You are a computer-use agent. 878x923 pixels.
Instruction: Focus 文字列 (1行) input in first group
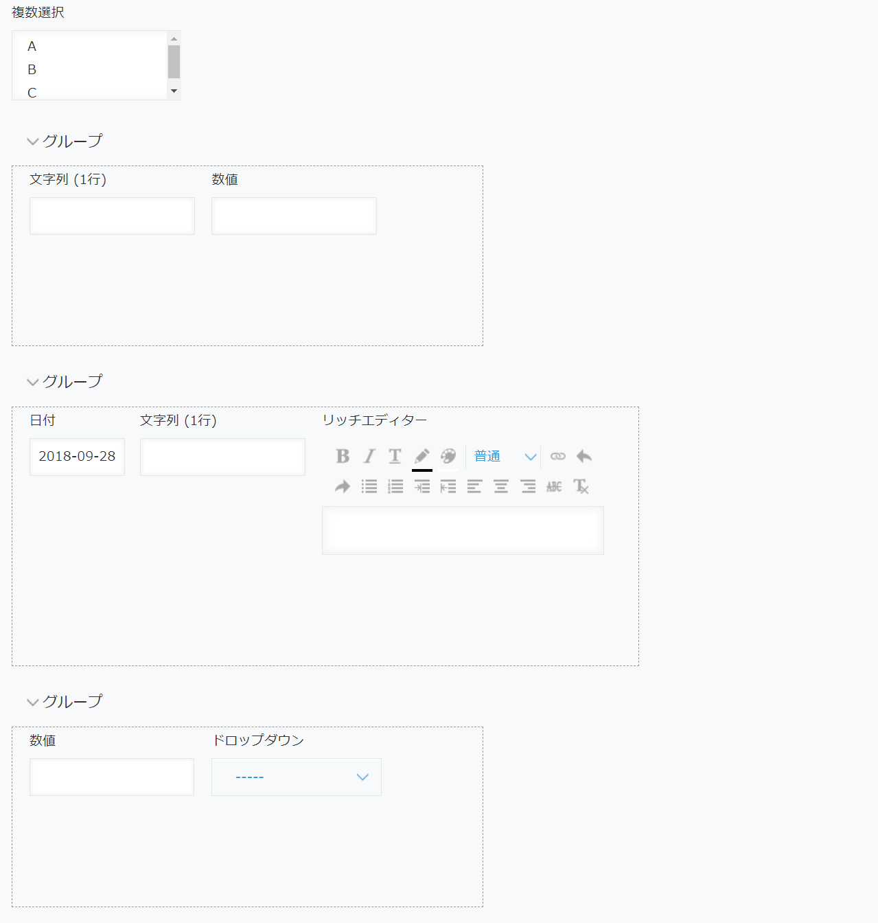coord(112,216)
